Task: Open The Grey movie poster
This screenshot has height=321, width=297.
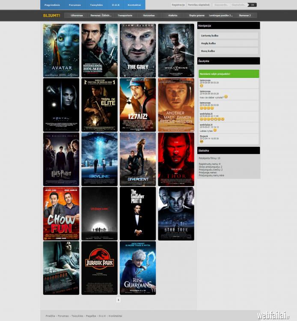Action: (138, 51)
